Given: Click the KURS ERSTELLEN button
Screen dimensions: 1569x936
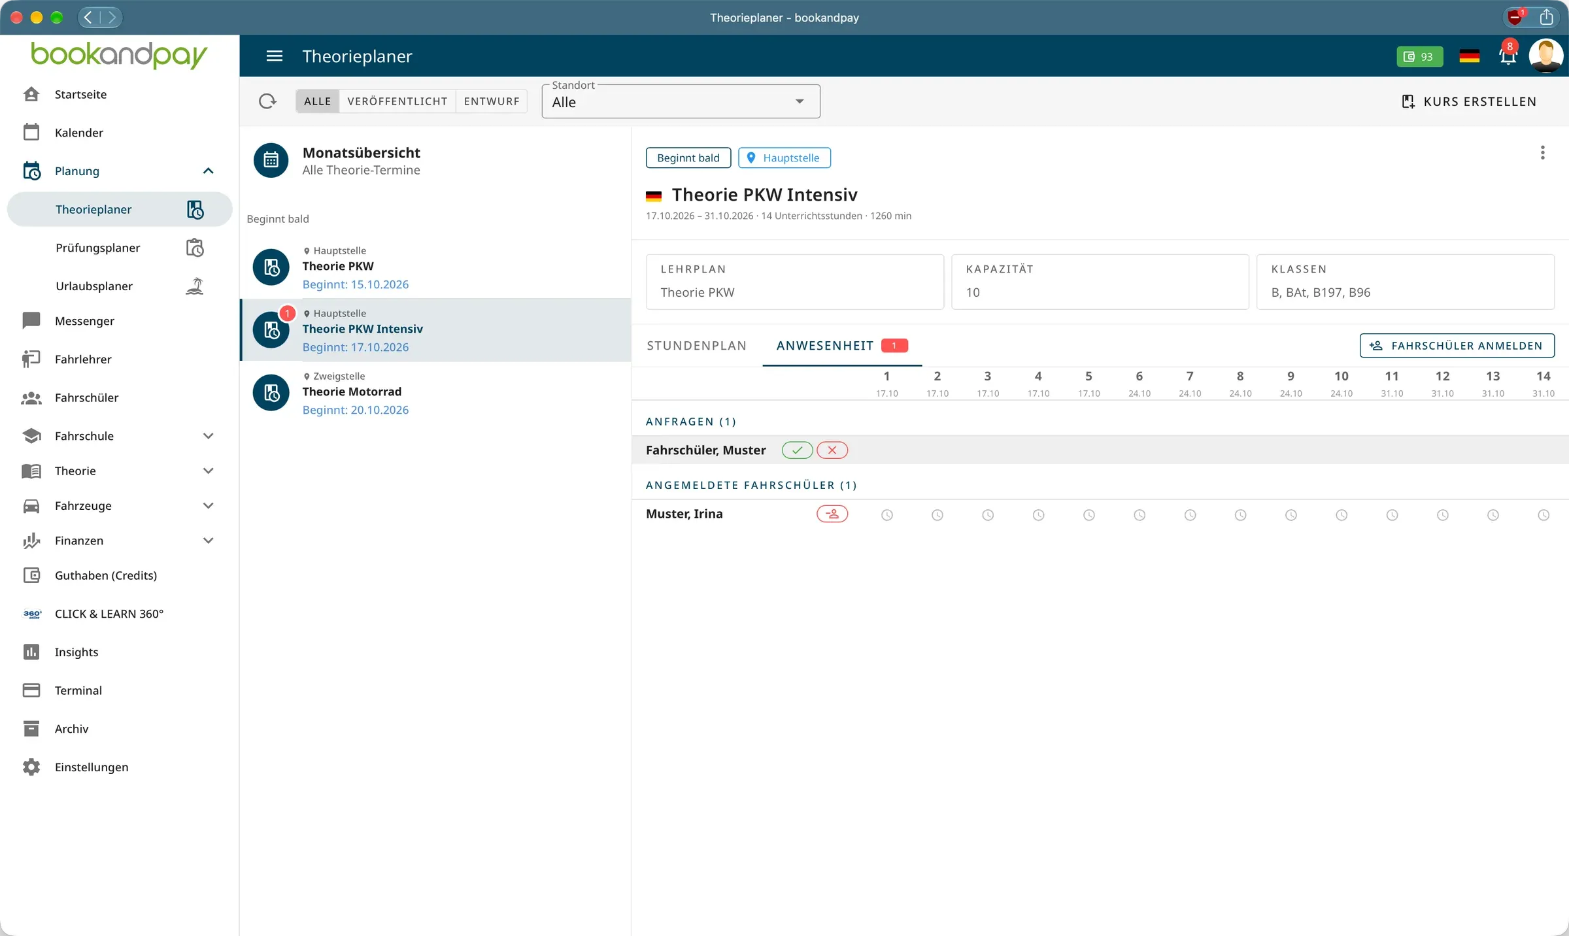Looking at the screenshot, I should click(1469, 101).
